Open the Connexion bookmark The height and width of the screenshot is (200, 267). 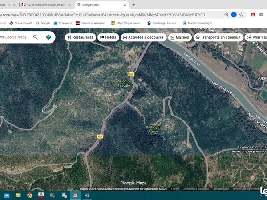(63, 23)
